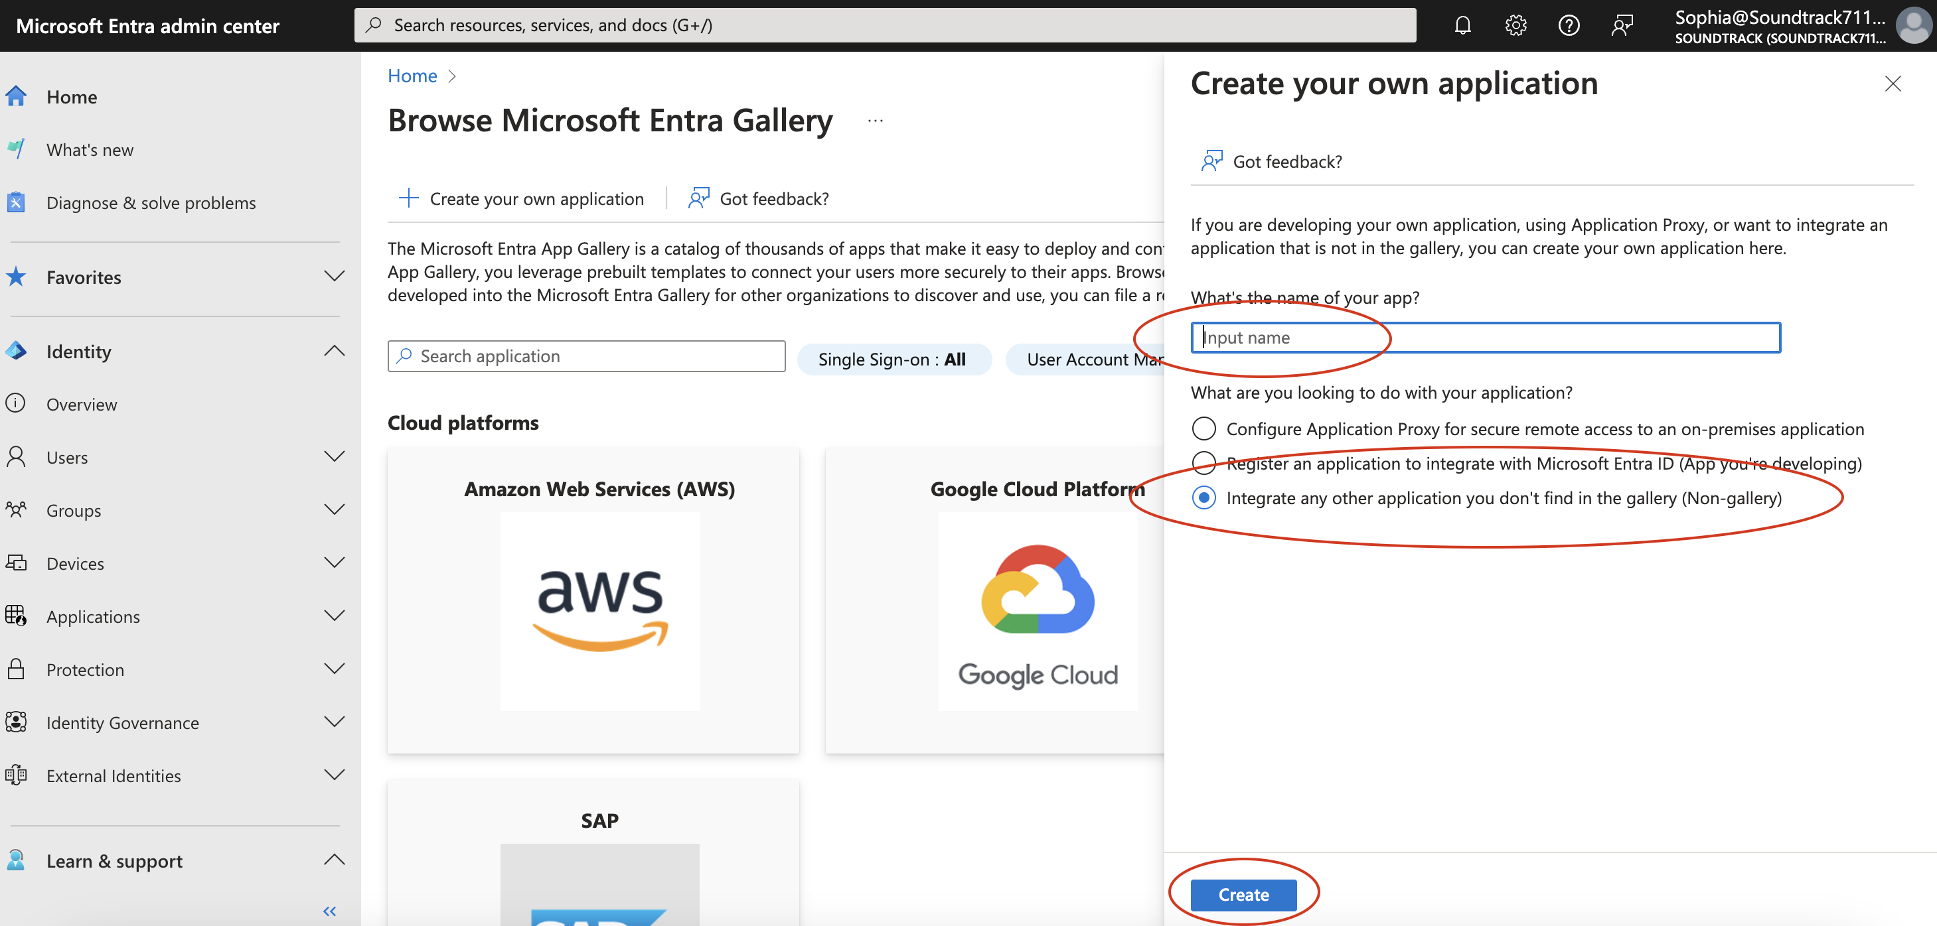The height and width of the screenshot is (926, 1937).
Task: Expand the Groups menu chevron
Action: (x=334, y=509)
